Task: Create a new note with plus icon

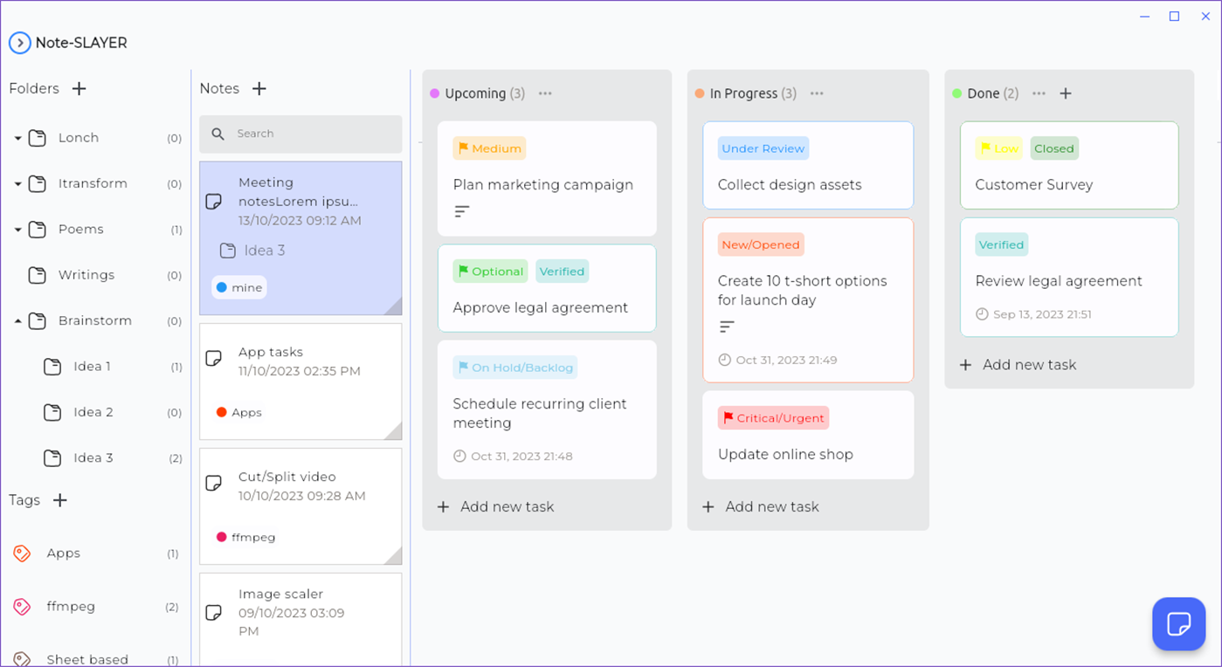Action: pos(259,89)
